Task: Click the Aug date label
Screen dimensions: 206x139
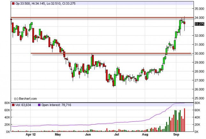Action: (145, 135)
